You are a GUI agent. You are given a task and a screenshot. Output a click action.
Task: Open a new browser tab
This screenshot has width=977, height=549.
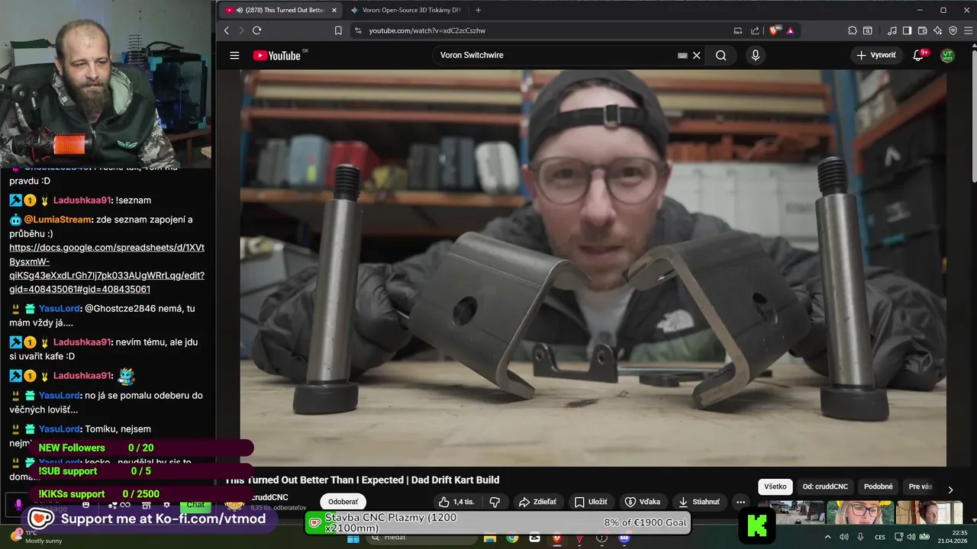[478, 10]
